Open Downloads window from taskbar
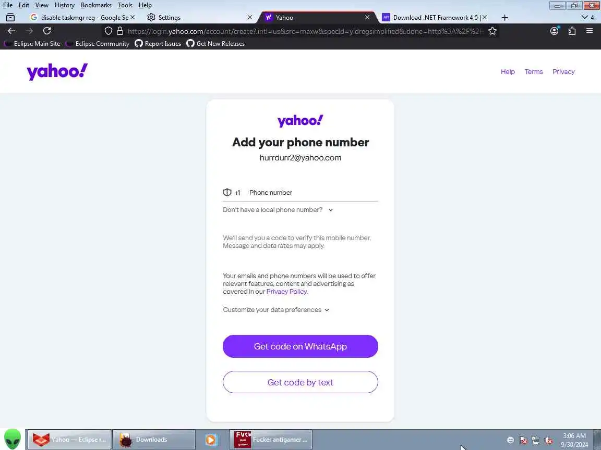The height and width of the screenshot is (450, 601). coord(154,440)
